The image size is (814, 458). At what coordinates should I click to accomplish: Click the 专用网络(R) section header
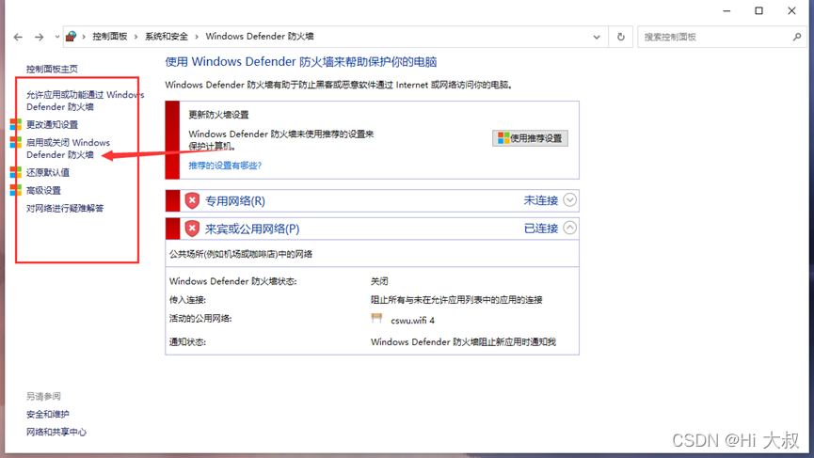click(372, 200)
